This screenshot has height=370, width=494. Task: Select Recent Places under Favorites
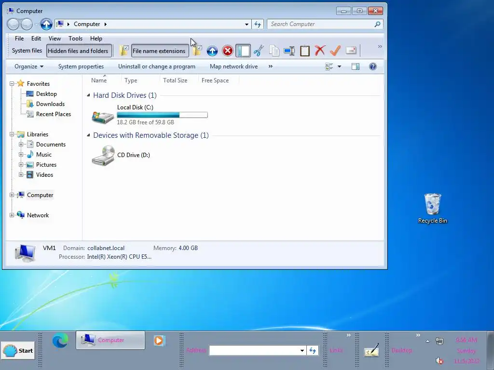coord(53,114)
